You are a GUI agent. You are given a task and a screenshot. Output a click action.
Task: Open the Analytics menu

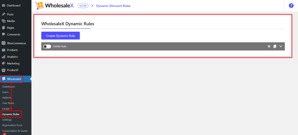pyautogui.click(x=12, y=57)
